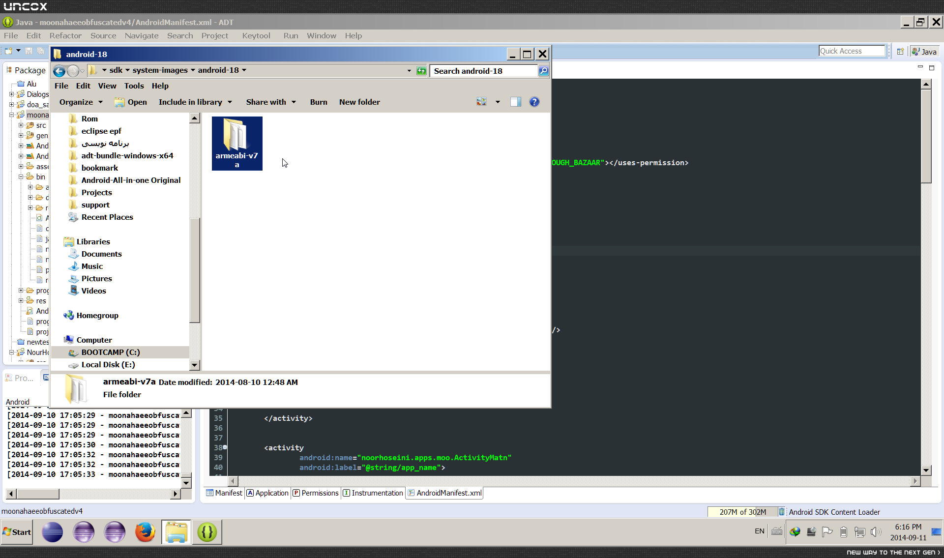The height and width of the screenshot is (558, 944).
Task: Click the Homegroup icon in navigation pane
Action: [68, 316]
